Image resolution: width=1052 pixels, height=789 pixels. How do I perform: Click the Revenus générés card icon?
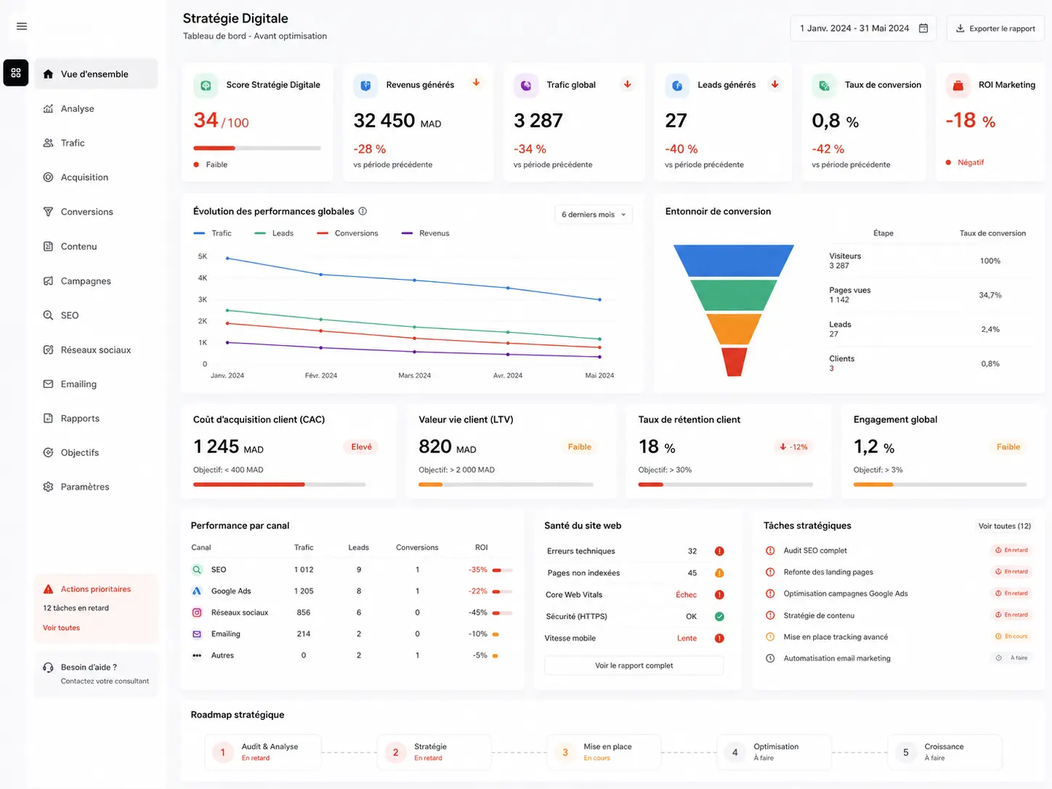[365, 86]
